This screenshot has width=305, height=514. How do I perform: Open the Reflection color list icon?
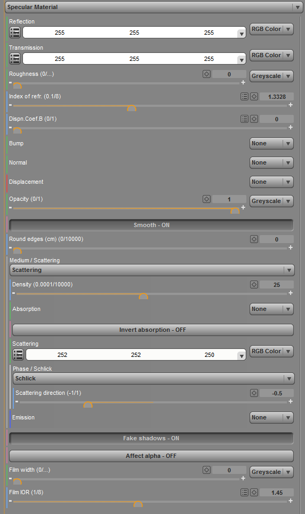point(15,33)
